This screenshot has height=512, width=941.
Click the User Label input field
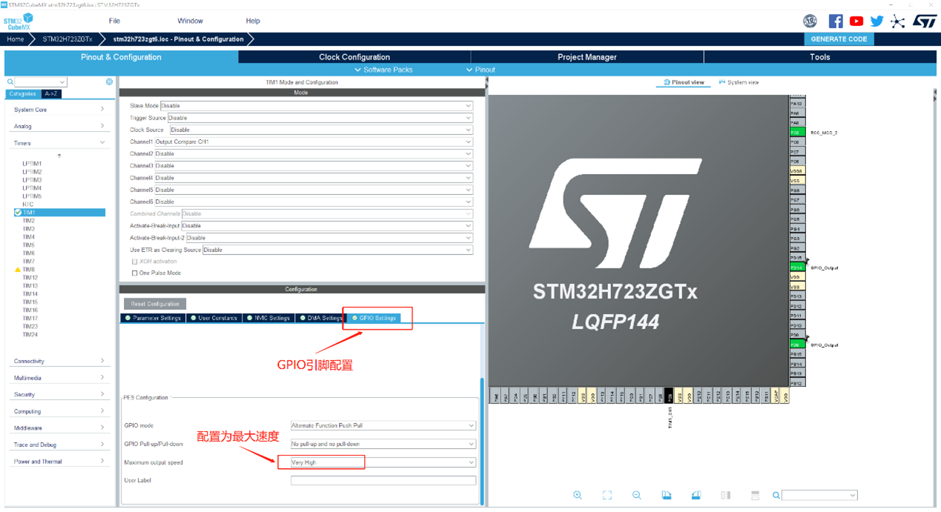click(x=383, y=480)
